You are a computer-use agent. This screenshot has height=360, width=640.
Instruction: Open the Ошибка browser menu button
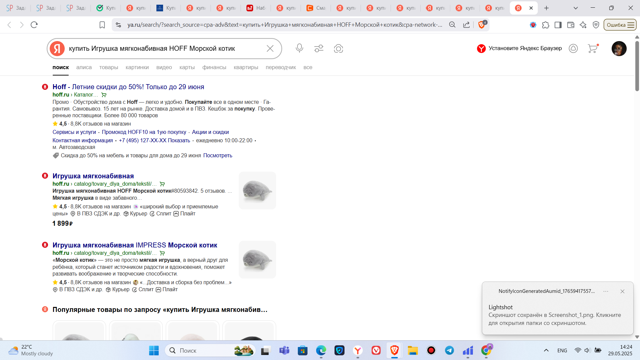coord(620,25)
